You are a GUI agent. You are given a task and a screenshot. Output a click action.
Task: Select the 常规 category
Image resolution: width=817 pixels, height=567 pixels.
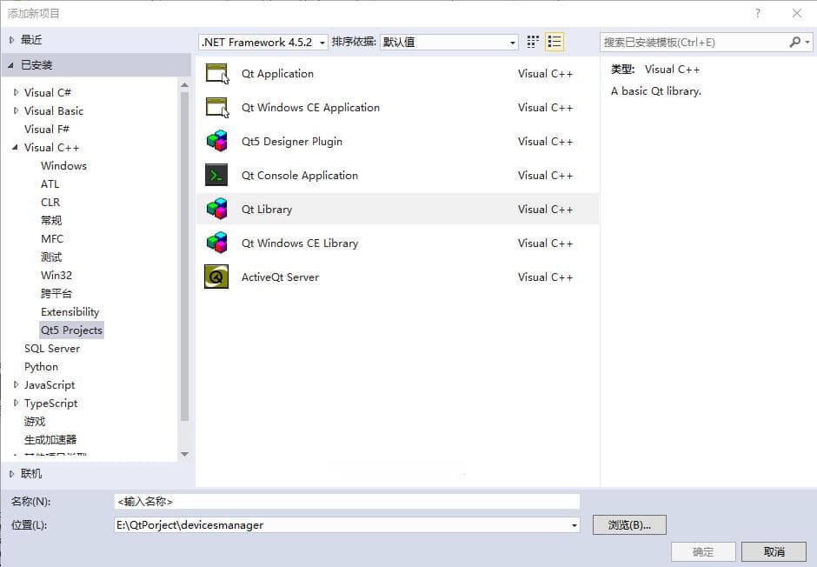pos(51,220)
